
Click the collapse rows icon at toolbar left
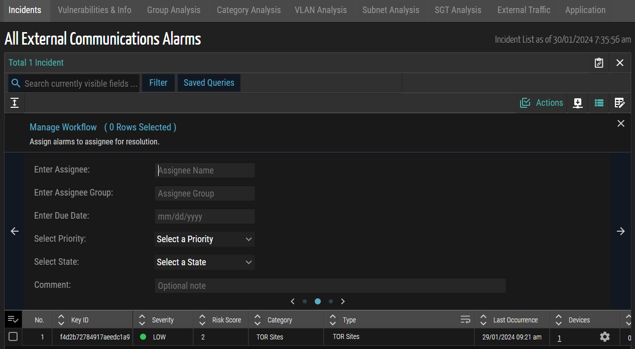point(15,103)
